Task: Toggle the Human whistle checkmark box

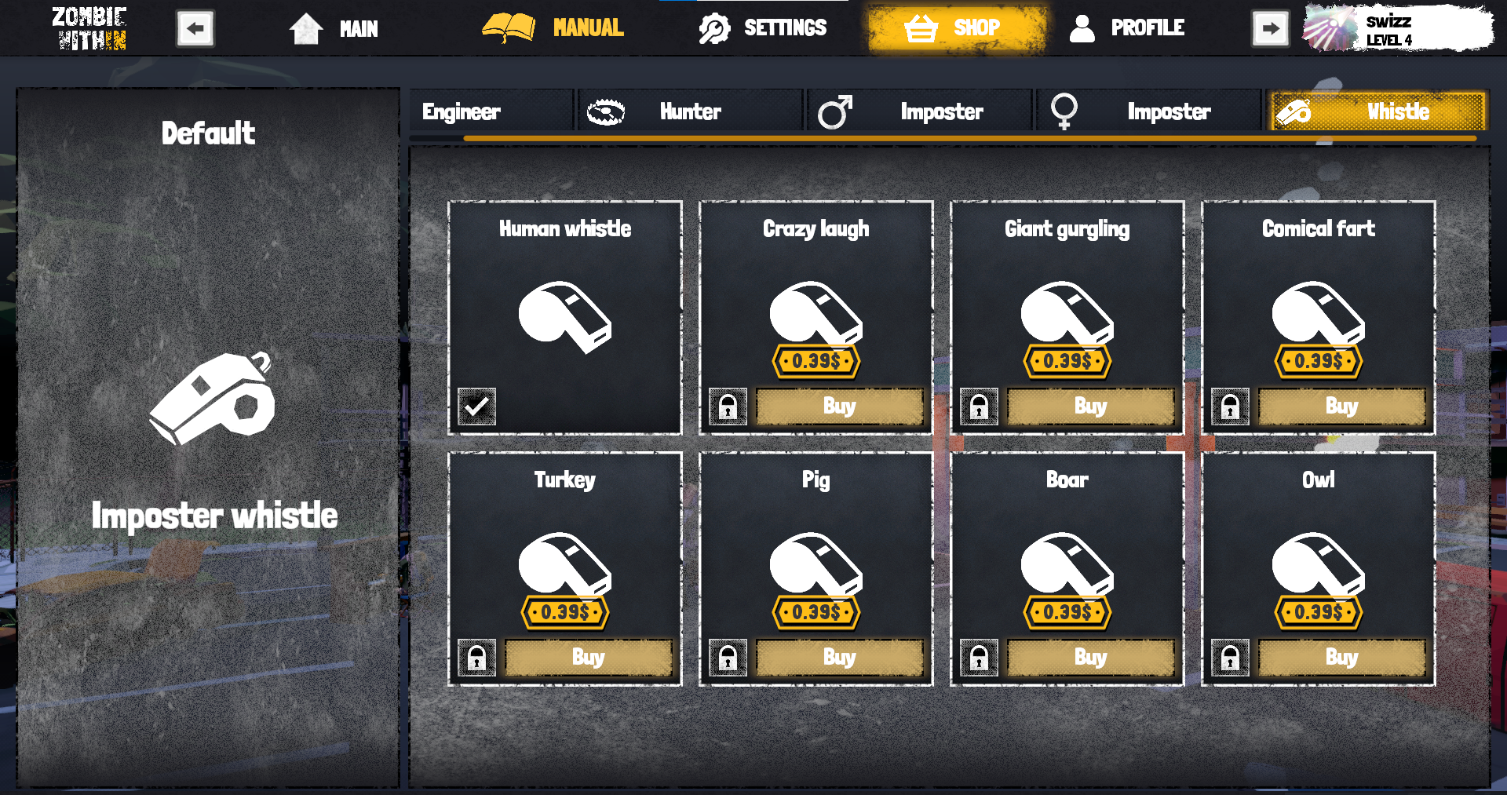Action: (476, 407)
